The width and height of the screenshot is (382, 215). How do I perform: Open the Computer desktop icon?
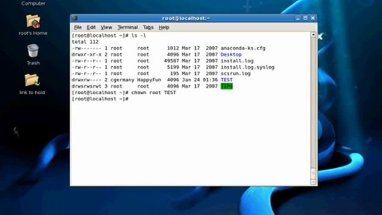(x=33, y=3)
